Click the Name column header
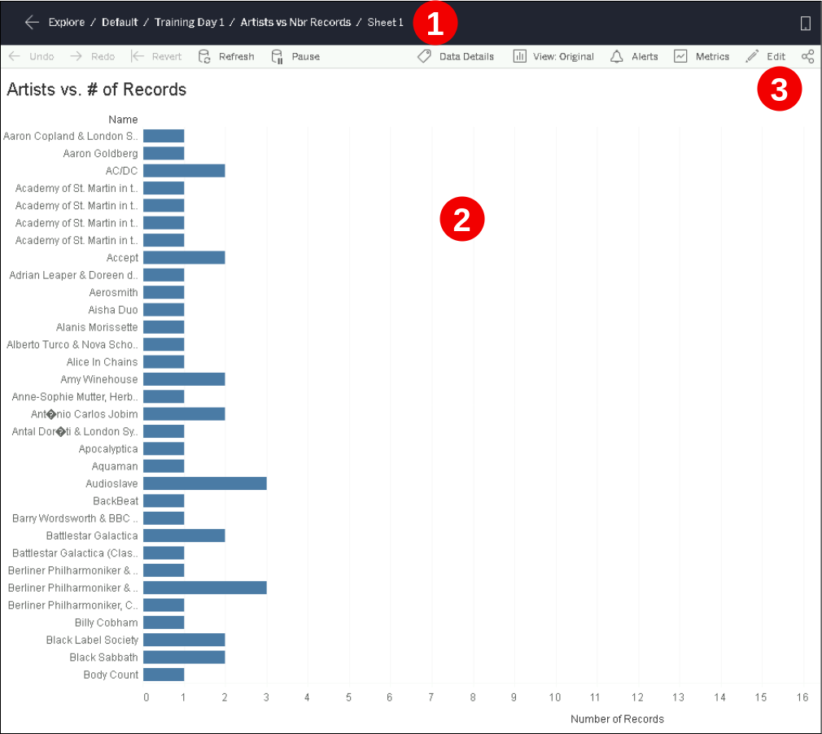 123,120
